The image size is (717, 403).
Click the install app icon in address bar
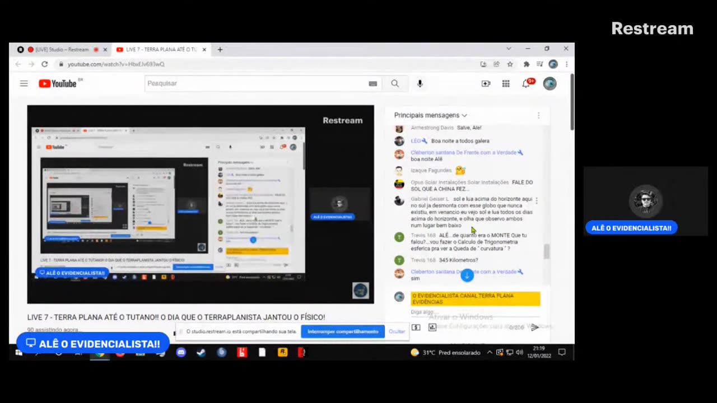point(483,64)
